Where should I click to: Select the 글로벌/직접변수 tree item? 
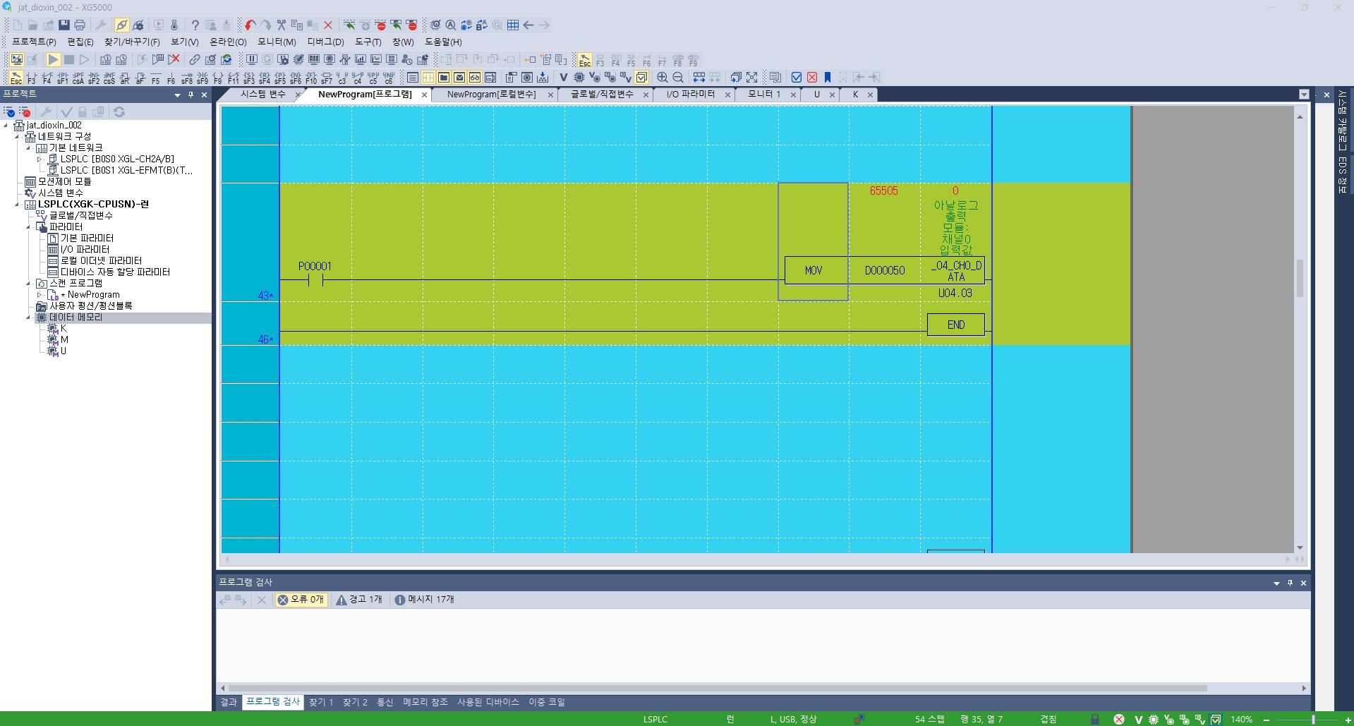click(81, 215)
